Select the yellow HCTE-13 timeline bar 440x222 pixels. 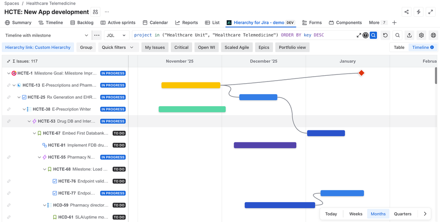tap(191, 85)
